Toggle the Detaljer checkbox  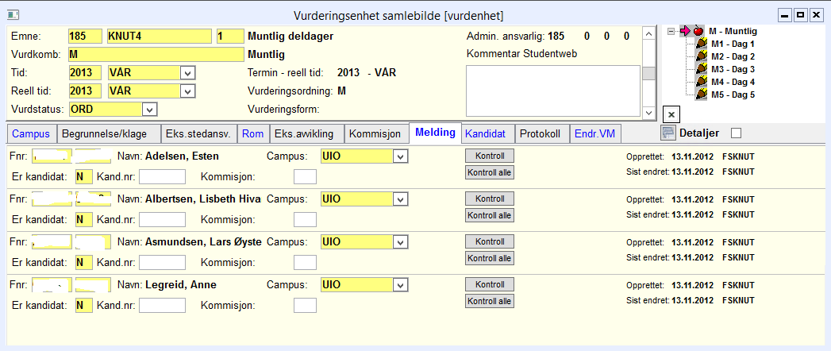(x=736, y=133)
